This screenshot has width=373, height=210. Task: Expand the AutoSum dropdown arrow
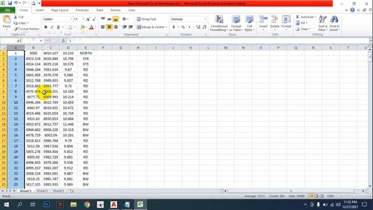point(315,17)
